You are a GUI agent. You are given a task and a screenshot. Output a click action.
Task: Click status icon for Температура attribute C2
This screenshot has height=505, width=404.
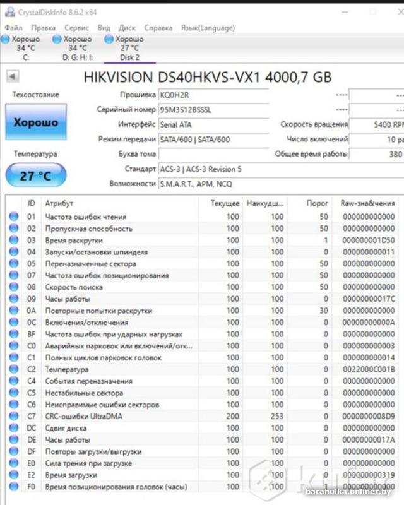[x=14, y=369]
